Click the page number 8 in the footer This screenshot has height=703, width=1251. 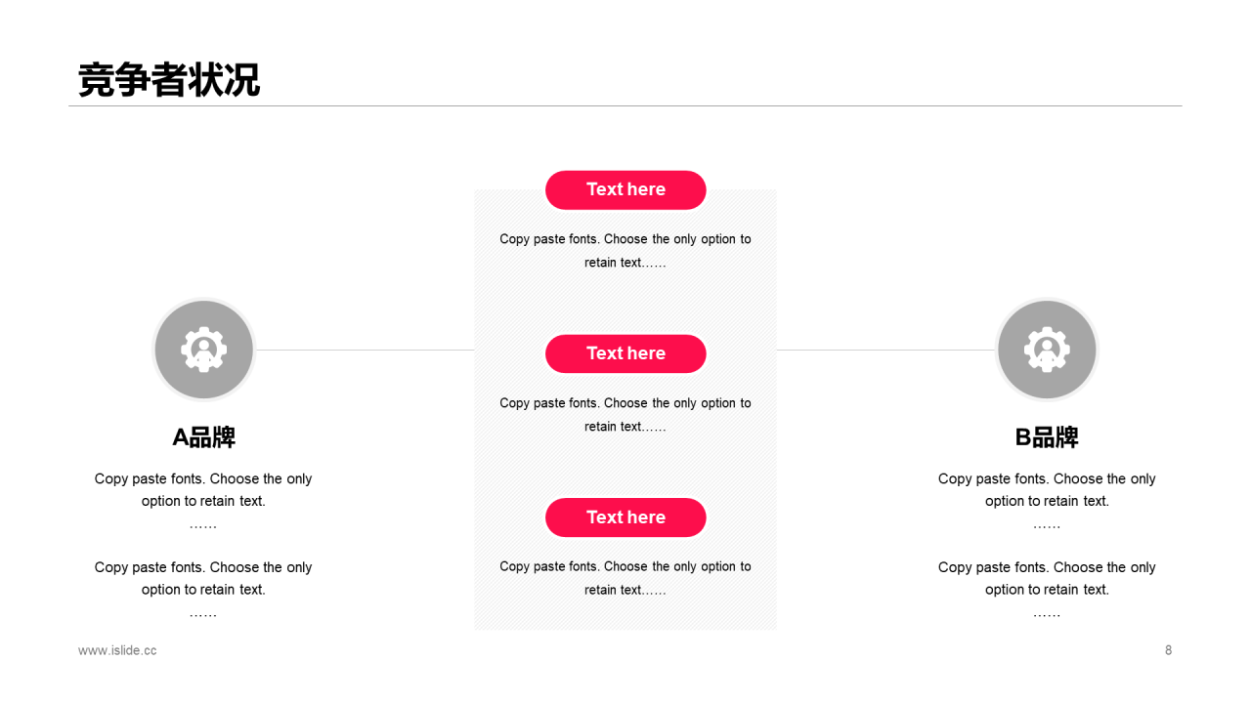(1168, 650)
